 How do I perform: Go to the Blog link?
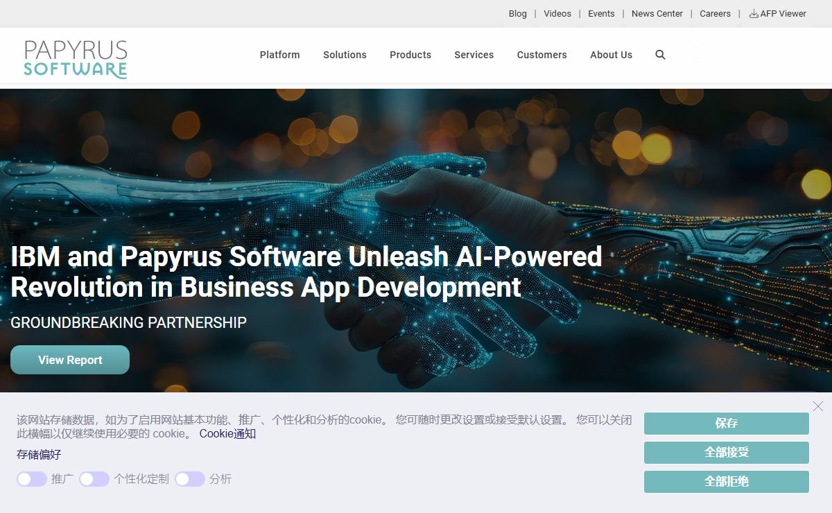pos(518,14)
